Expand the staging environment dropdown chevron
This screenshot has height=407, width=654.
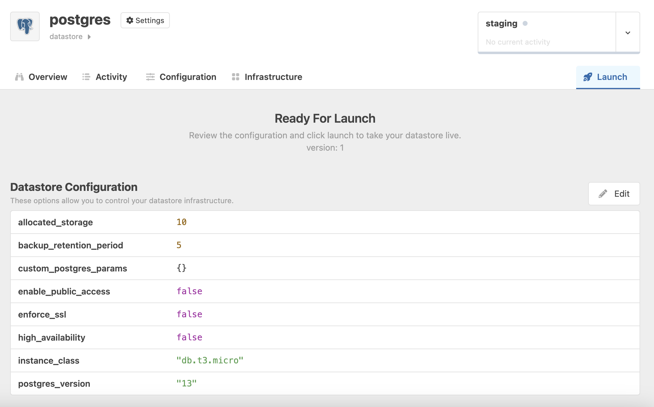click(x=628, y=33)
